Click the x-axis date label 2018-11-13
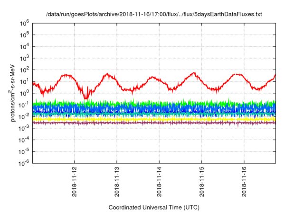This screenshot has width=304, height=212. pyautogui.click(x=117, y=182)
